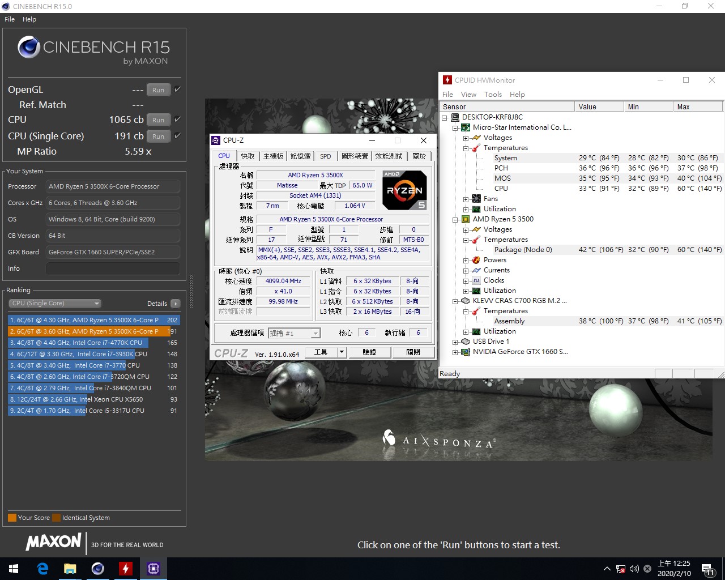Image resolution: width=725 pixels, height=580 pixels.
Task: Click the Powers flame icon in HWMonitor
Action: click(x=476, y=260)
